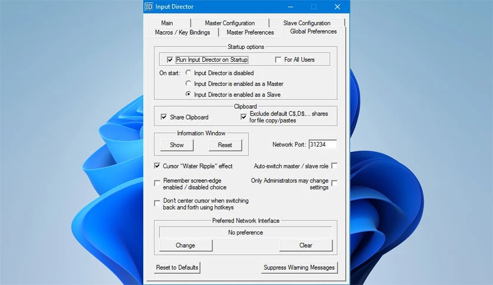This screenshot has height=285, width=493.
Task: Enable the For All Users checkbox
Action: [x=278, y=59]
